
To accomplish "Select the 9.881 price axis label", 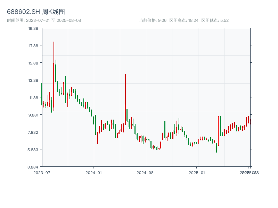I will [x=33, y=115].
